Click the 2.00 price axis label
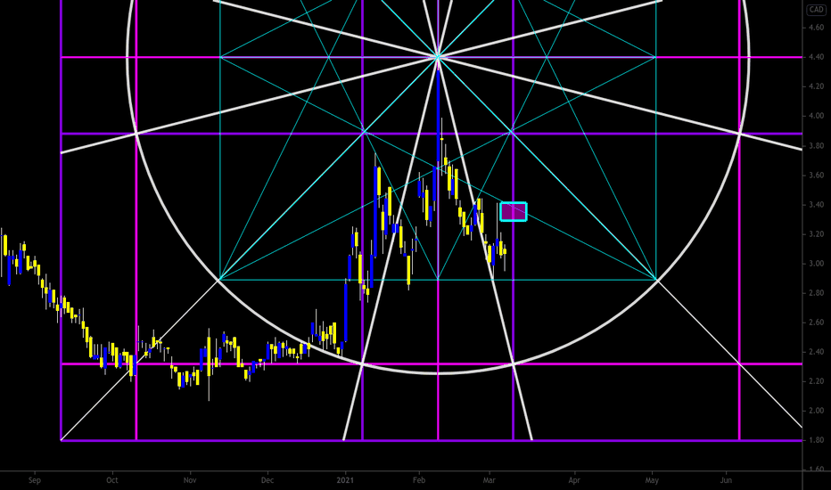Viewport: 831px width, 490px height. (816, 411)
